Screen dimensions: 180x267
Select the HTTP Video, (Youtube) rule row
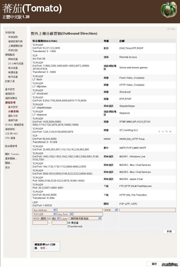pyautogui.click(x=104, y=85)
